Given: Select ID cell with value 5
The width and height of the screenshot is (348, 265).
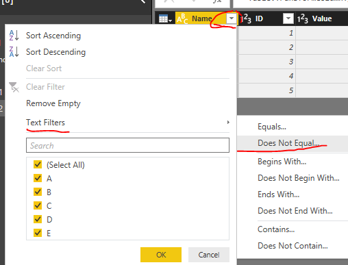Looking at the screenshot, I should pos(267,90).
